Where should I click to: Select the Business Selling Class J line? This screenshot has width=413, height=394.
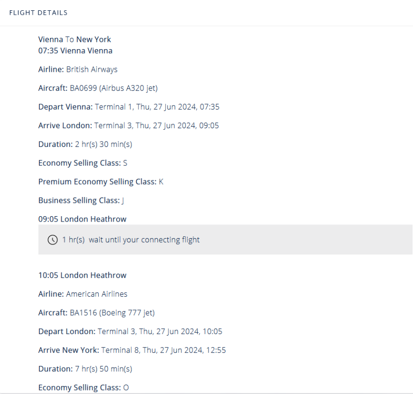pyautogui.click(x=81, y=200)
